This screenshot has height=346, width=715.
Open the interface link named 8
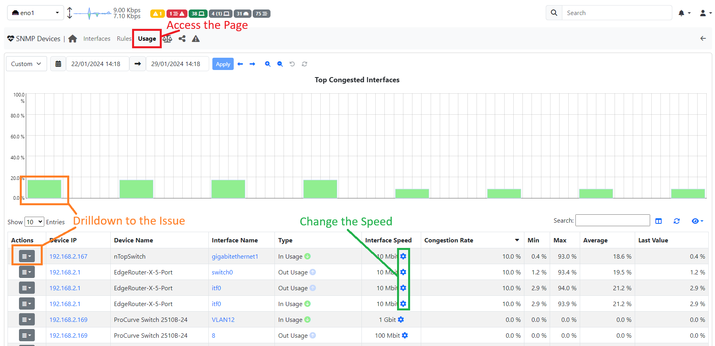click(x=214, y=335)
